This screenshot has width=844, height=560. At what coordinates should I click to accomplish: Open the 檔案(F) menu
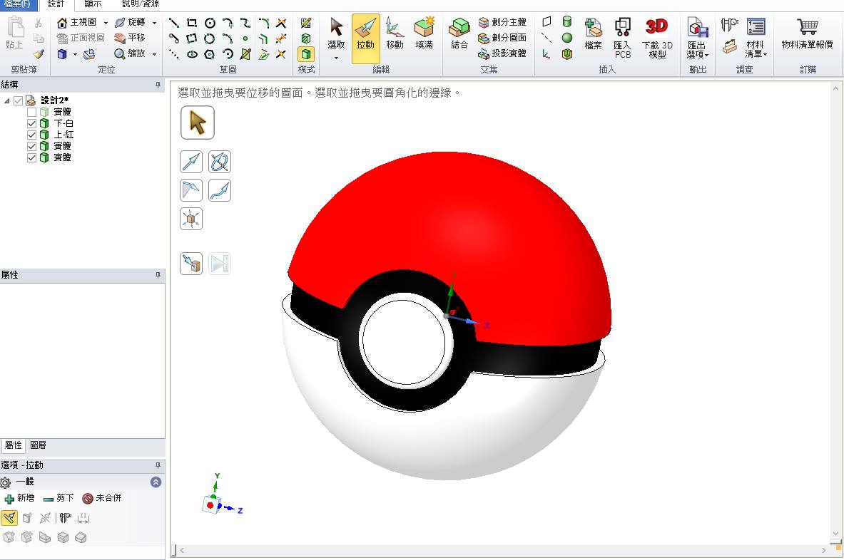click(x=19, y=5)
